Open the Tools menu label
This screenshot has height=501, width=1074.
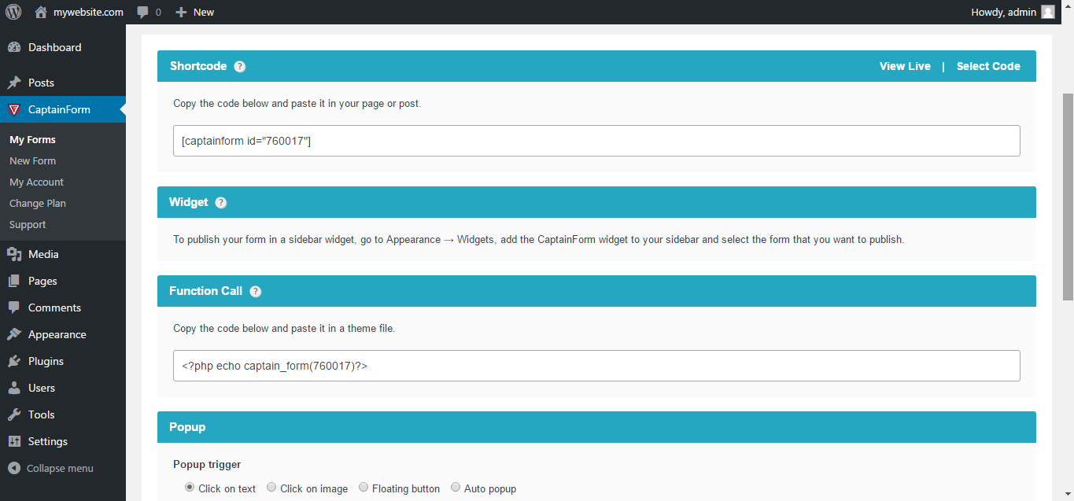42,414
